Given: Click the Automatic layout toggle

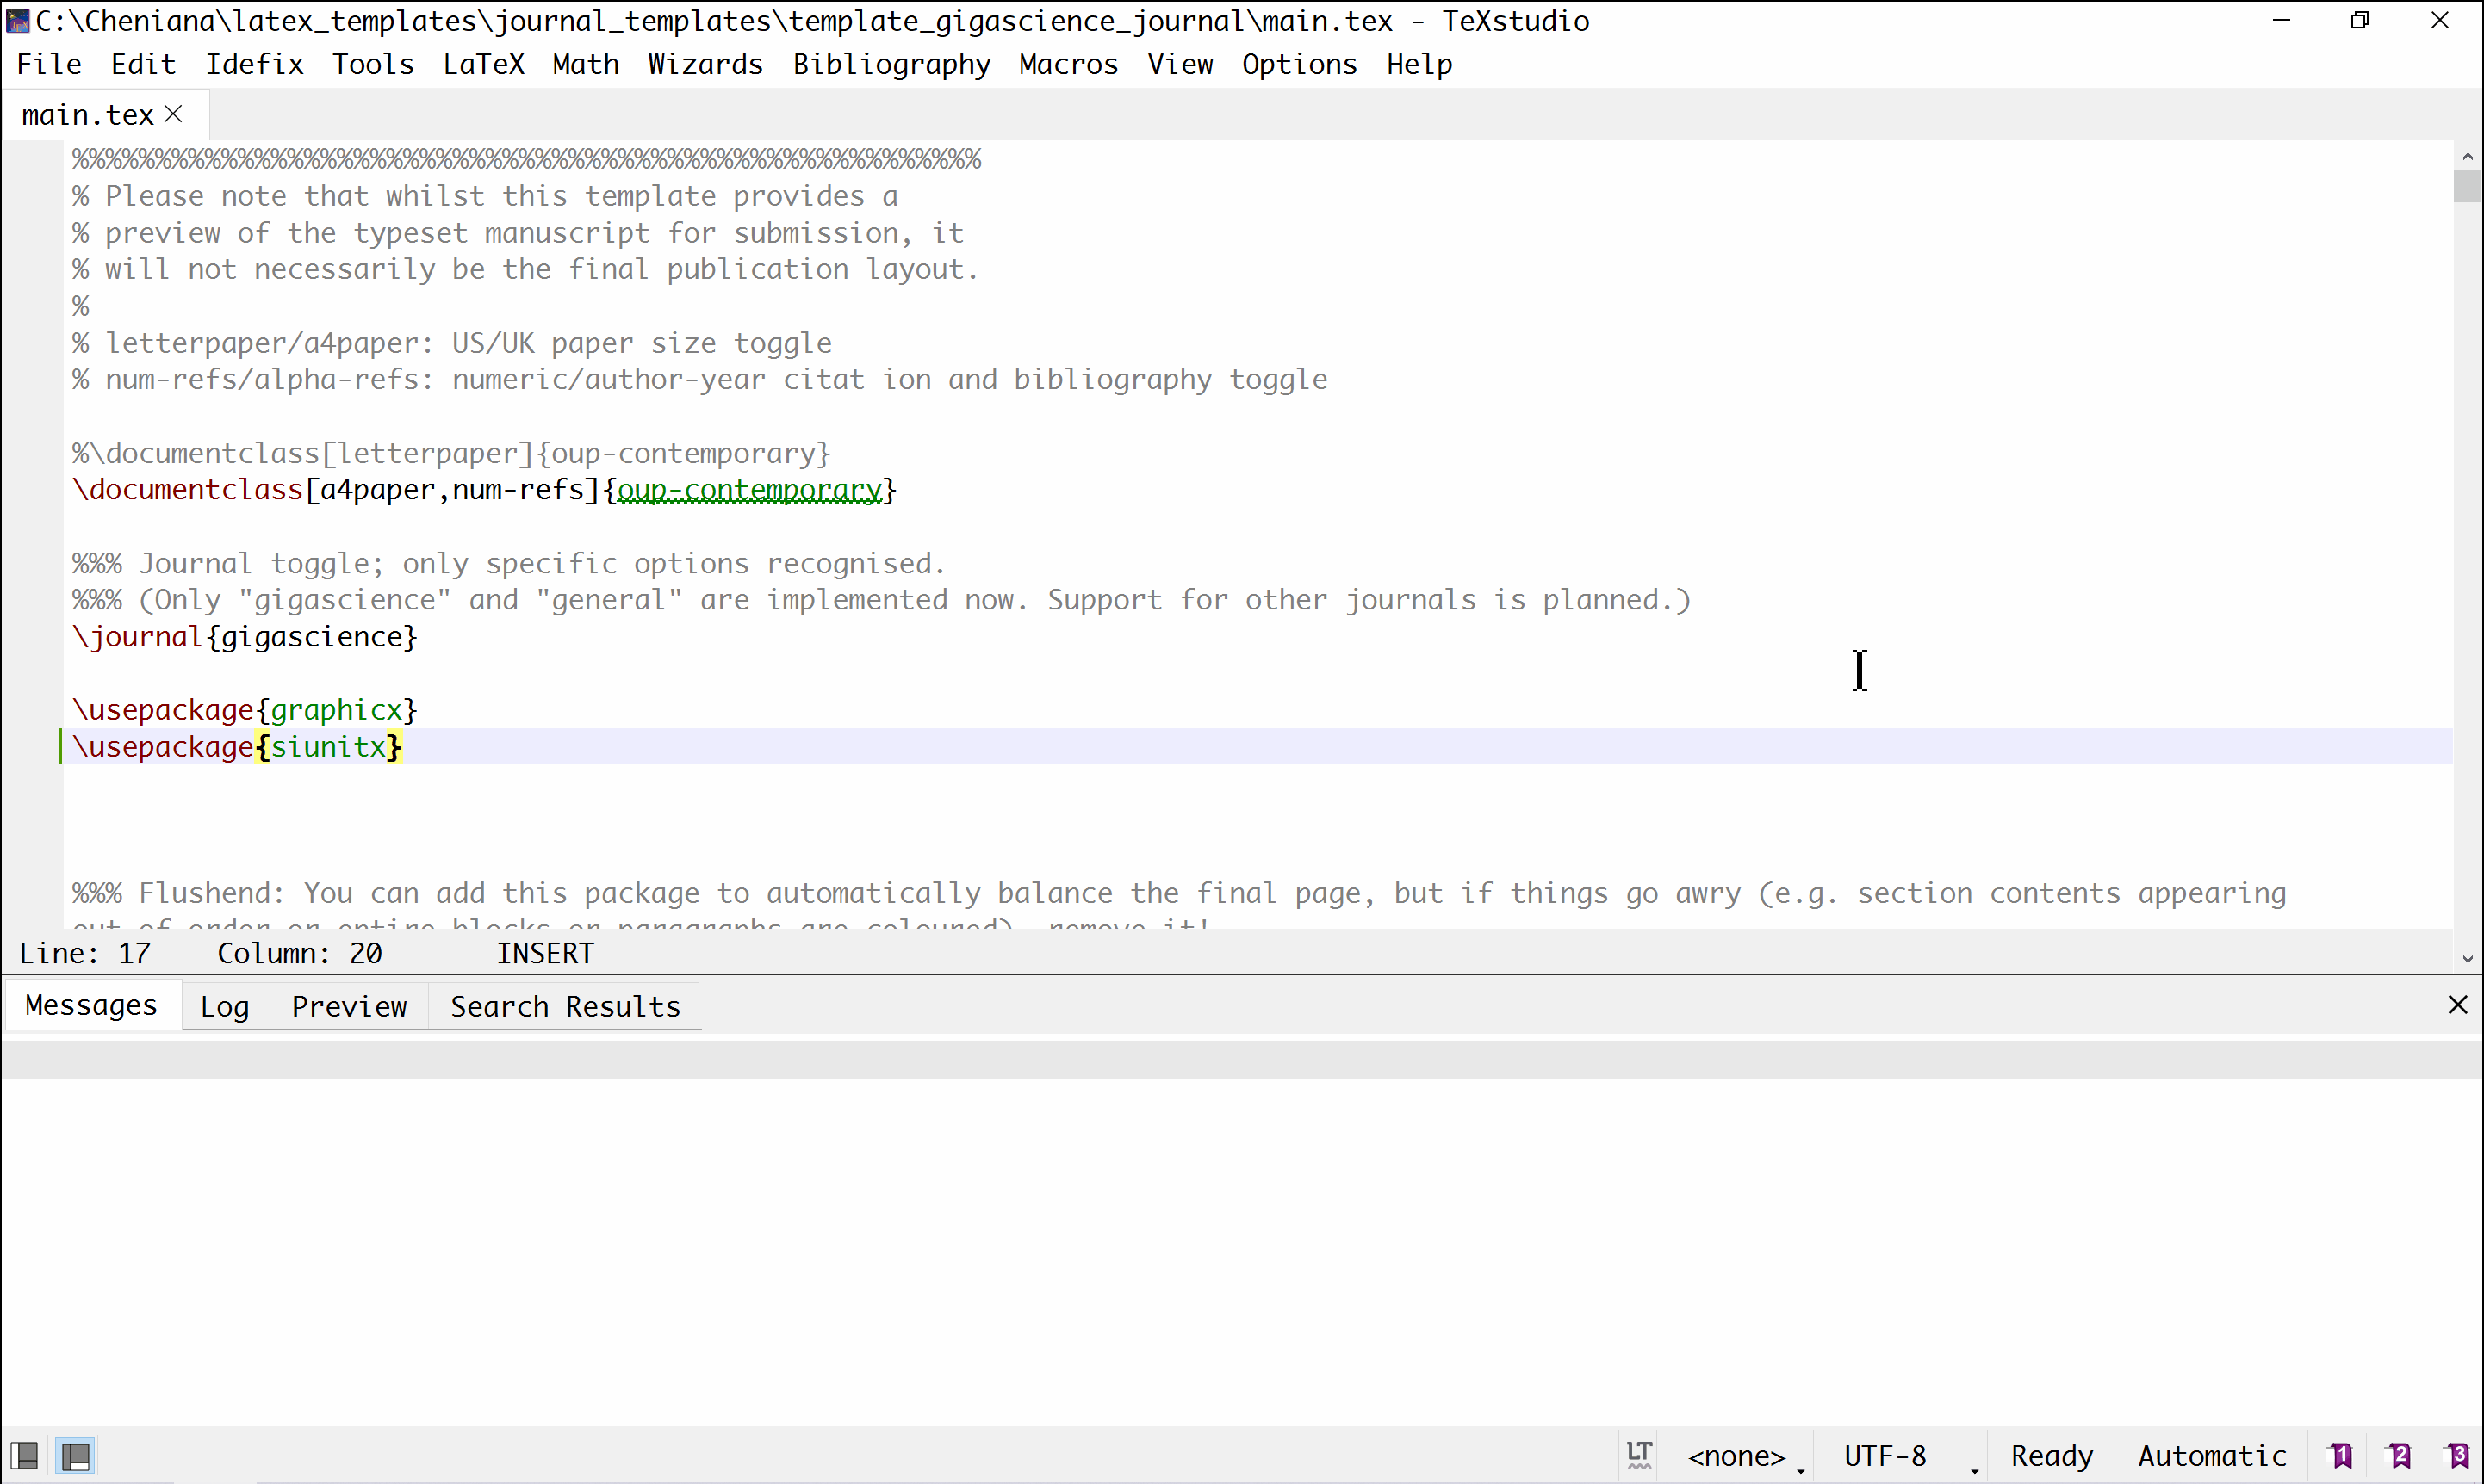Looking at the screenshot, I should 2214,1454.
